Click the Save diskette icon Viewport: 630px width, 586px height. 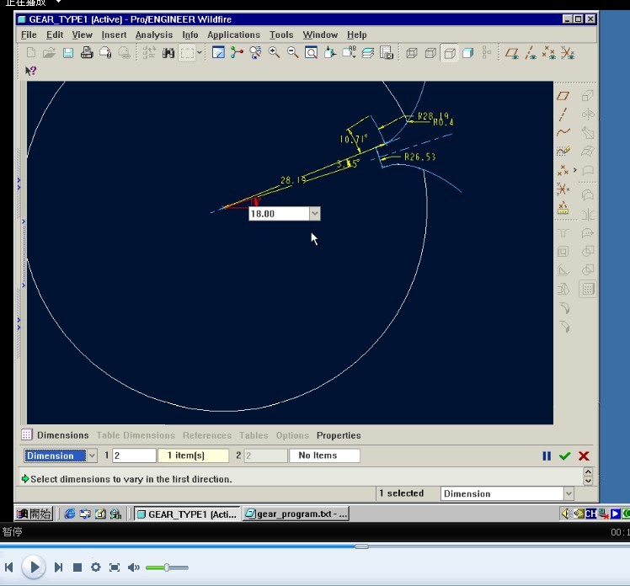click(x=68, y=52)
